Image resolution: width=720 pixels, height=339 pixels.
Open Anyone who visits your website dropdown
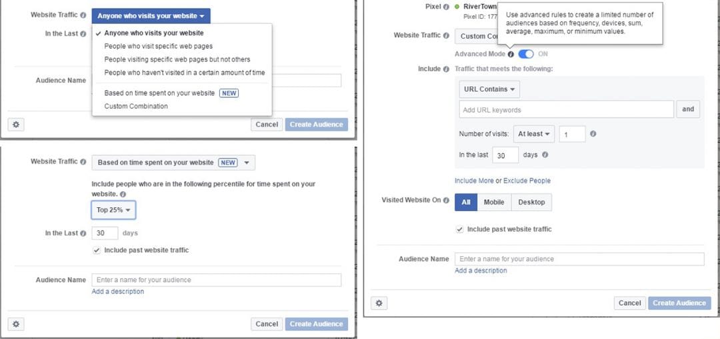coord(151,16)
